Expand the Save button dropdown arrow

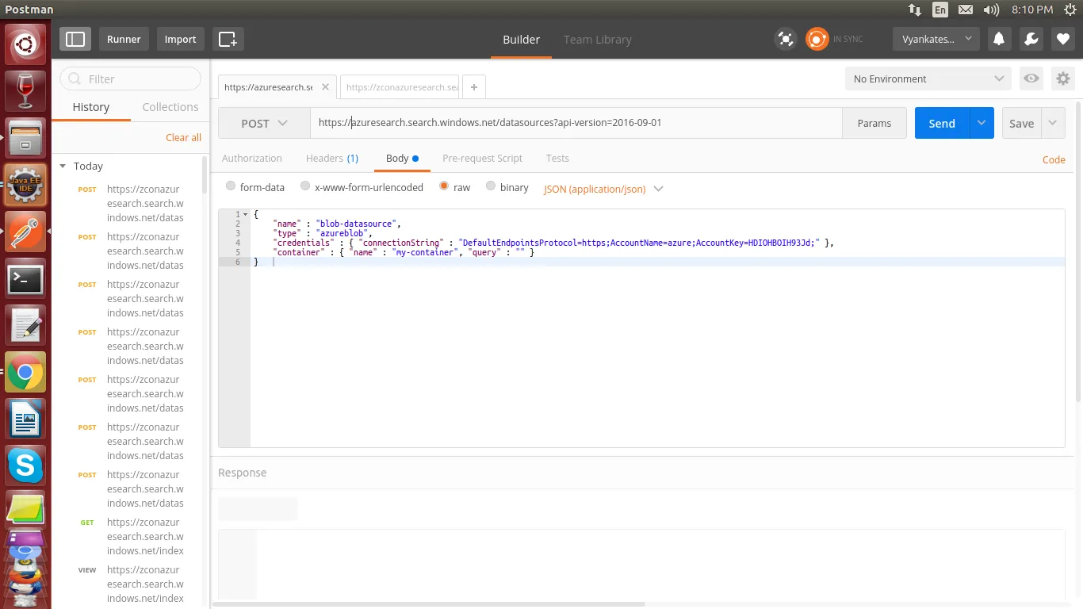pyautogui.click(x=1053, y=123)
